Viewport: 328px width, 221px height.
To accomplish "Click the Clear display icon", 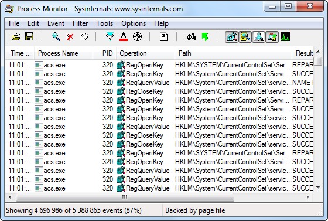I will 84,37.
